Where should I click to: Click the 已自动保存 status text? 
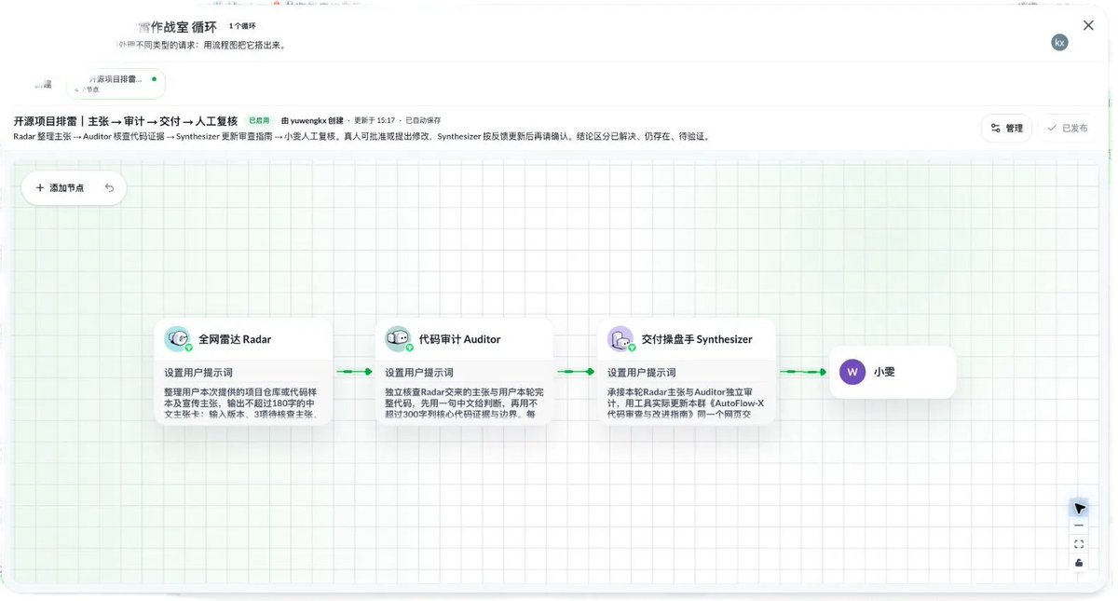tap(423, 120)
